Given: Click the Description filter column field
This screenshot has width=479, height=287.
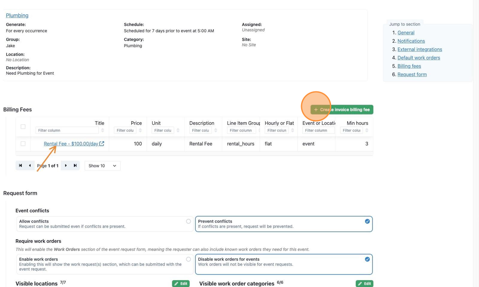Looking at the screenshot, I should [201, 130].
